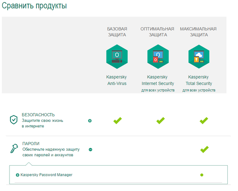Click БЕЗОПАСНОСТЬ checkmark under Total Security column
Viewport: 238px width, 191px height.
click(204, 121)
